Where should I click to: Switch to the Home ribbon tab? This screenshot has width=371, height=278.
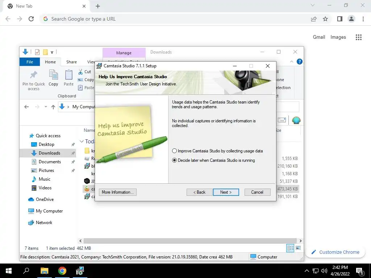coord(50,62)
